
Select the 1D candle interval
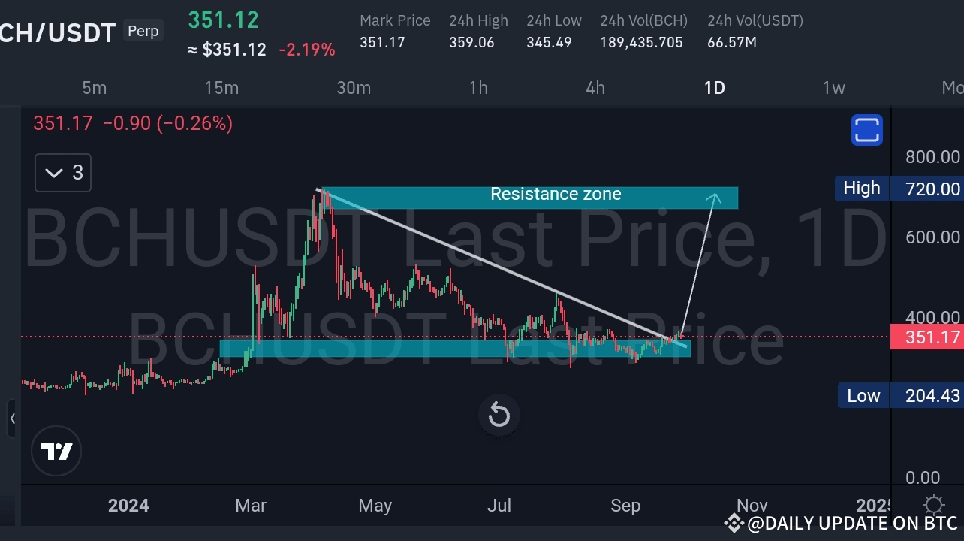point(713,88)
